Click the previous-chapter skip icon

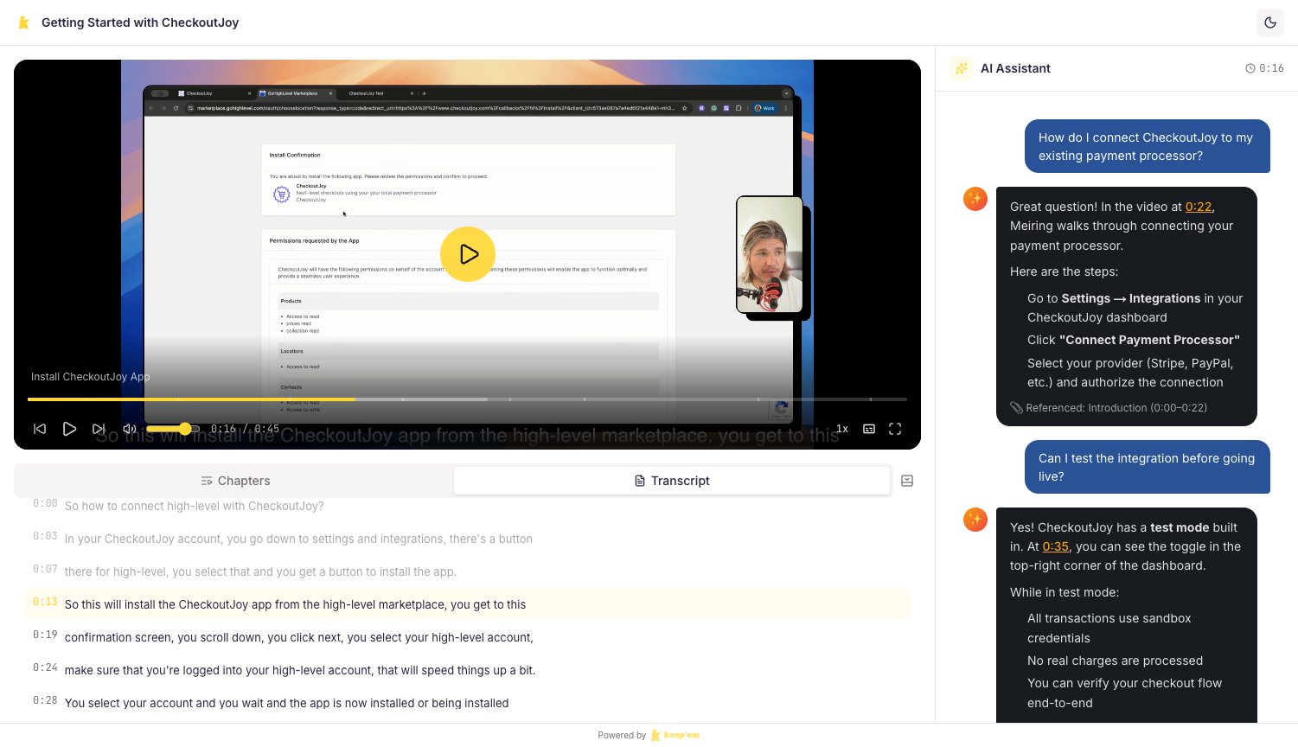pyautogui.click(x=40, y=428)
